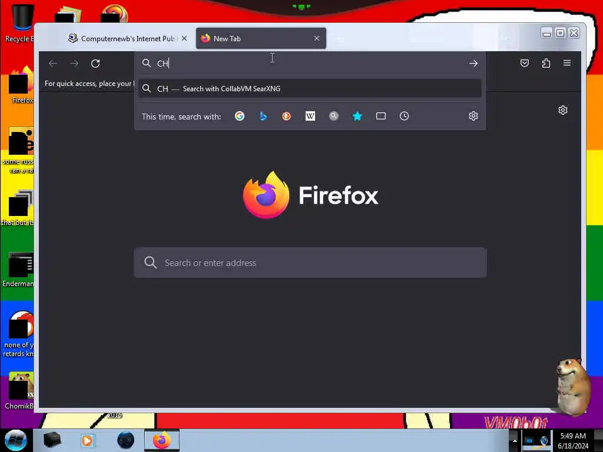
Task: Search this time with Google icon
Action: [x=240, y=116]
